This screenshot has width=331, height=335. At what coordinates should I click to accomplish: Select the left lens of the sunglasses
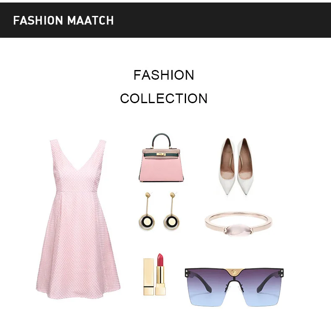[207, 287]
